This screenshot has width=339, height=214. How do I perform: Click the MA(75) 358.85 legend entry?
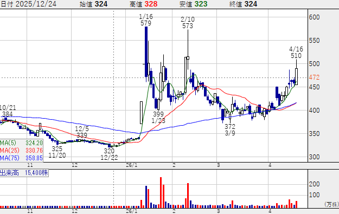(21, 158)
